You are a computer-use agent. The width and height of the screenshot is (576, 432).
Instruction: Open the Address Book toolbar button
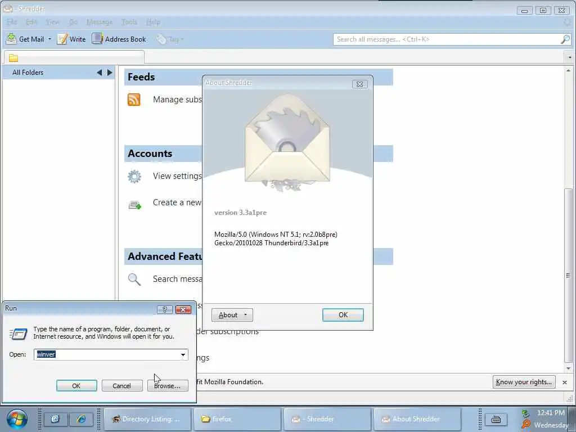pos(119,39)
